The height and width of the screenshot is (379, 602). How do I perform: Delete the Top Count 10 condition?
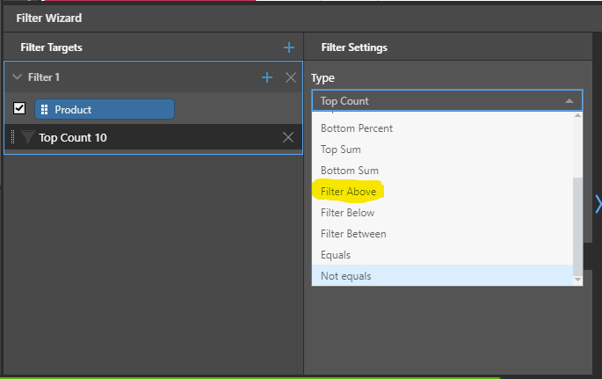tap(288, 137)
